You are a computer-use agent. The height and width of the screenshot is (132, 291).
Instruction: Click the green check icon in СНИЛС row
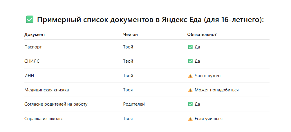coord(190,61)
